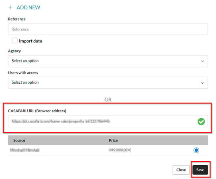The width and height of the screenshot is (216, 179).
Task: Click the Source column header
Action: coord(19,140)
